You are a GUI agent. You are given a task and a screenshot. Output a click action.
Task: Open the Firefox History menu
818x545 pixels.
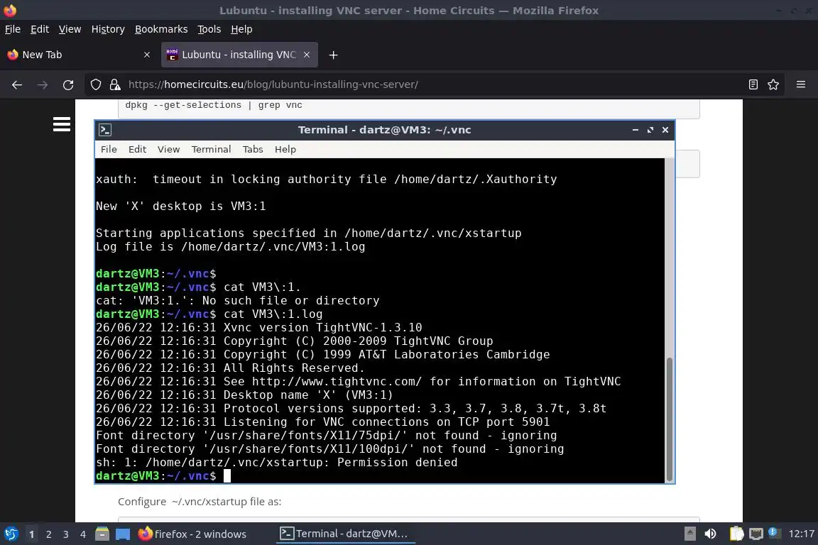click(x=108, y=29)
